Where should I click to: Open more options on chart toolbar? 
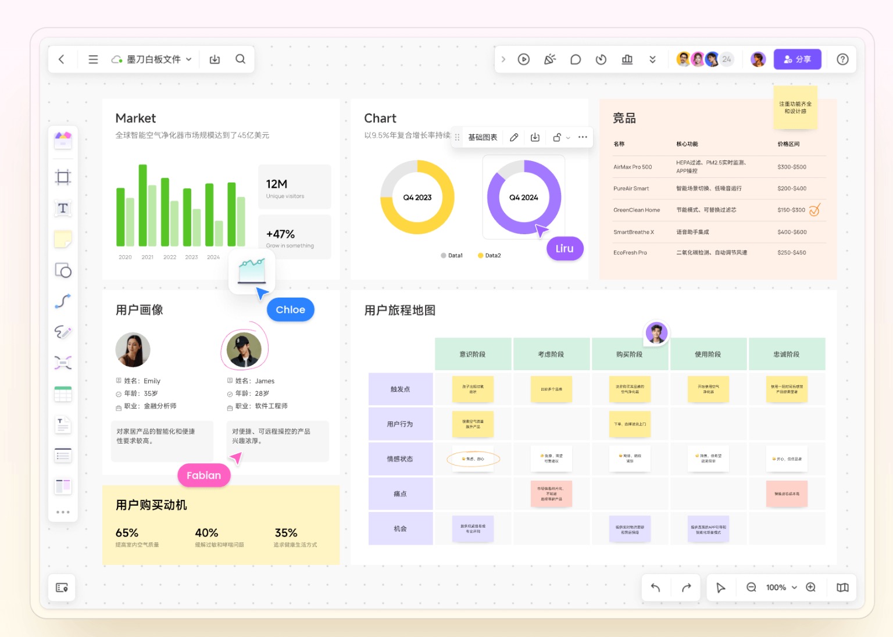(x=583, y=138)
